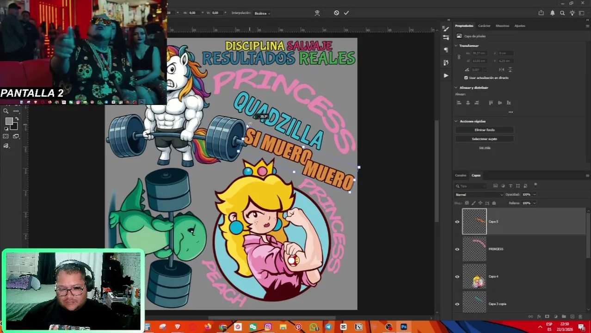591x333 pixels.
Task: Filter layers by shape icon
Action: (x=518, y=186)
